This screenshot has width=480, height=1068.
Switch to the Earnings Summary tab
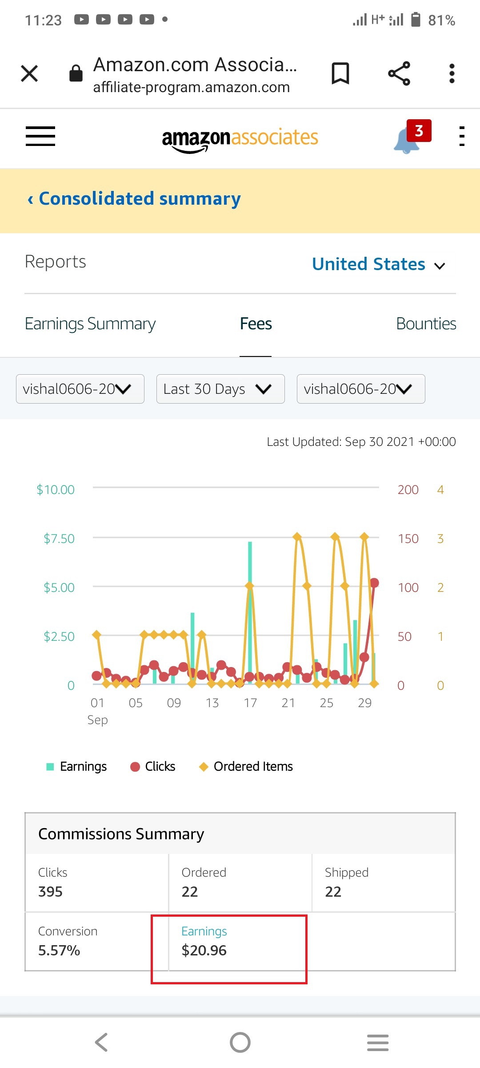[x=90, y=324]
